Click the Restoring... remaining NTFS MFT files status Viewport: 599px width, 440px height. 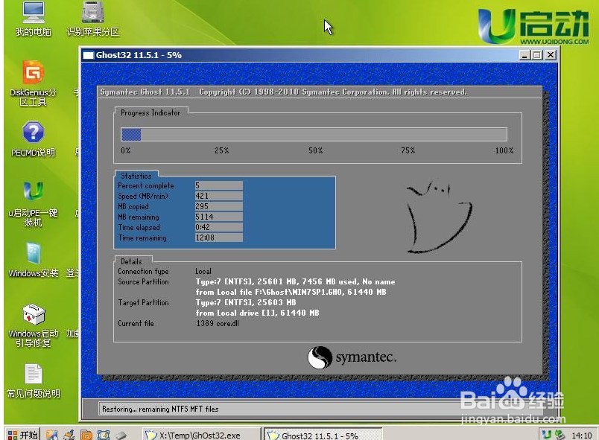click(160, 409)
